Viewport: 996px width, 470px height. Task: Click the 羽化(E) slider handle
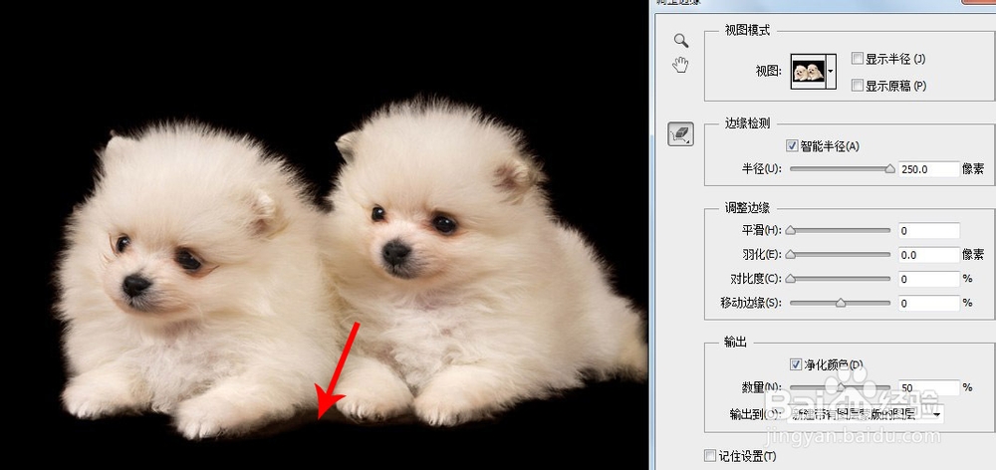click(790, 255)
